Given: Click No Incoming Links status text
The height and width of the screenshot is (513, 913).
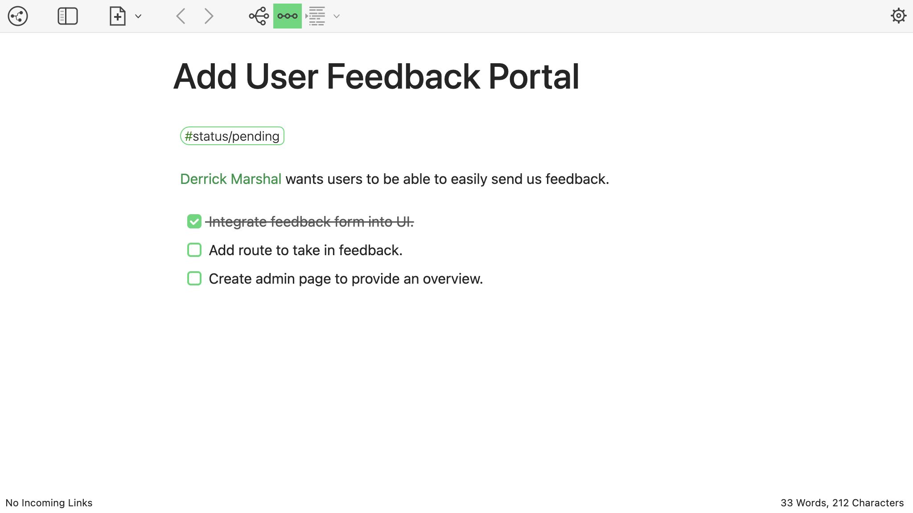Looking at the screenshot, I should pos(49,503).
